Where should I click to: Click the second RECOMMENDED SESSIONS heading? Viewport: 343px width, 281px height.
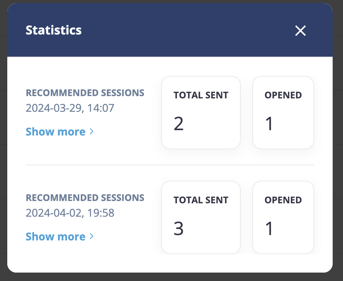[x=85, y=198]
